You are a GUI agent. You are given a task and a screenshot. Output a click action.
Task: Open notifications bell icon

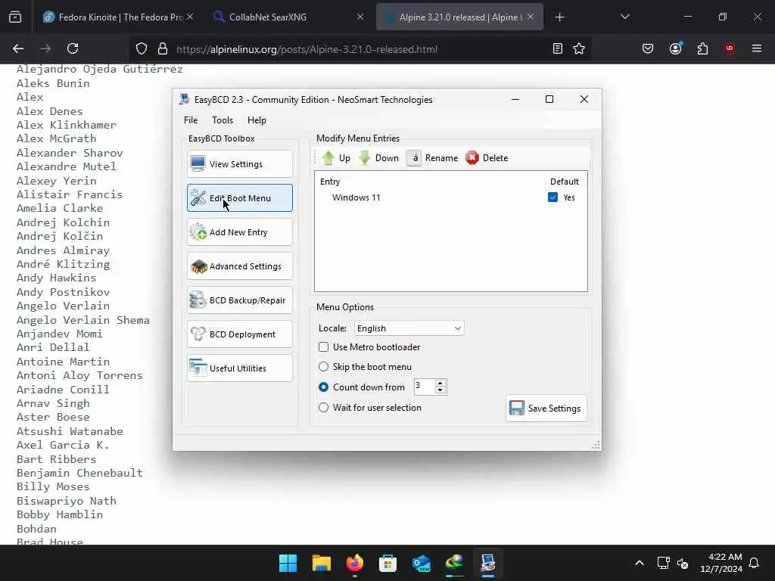[755, 563]
